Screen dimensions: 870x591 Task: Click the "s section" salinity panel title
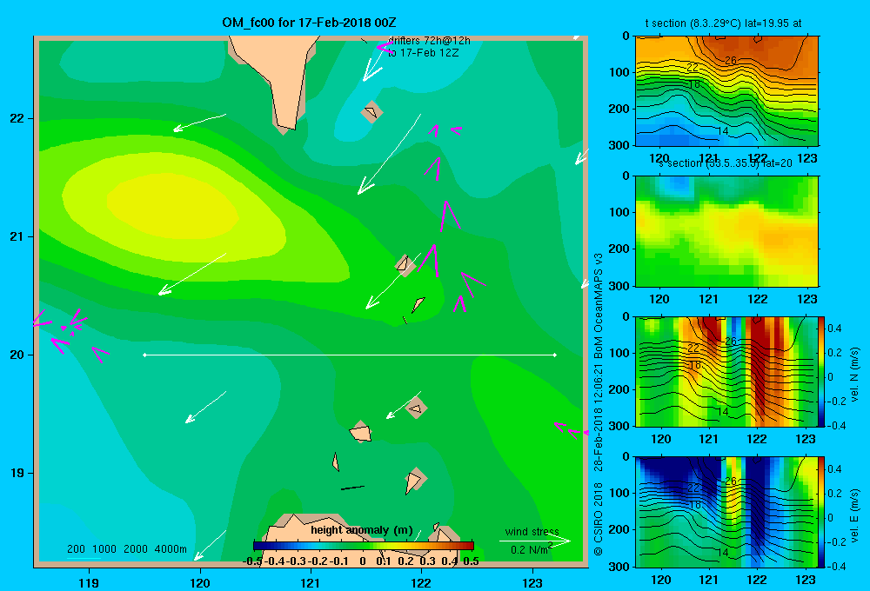coord(726,163)
